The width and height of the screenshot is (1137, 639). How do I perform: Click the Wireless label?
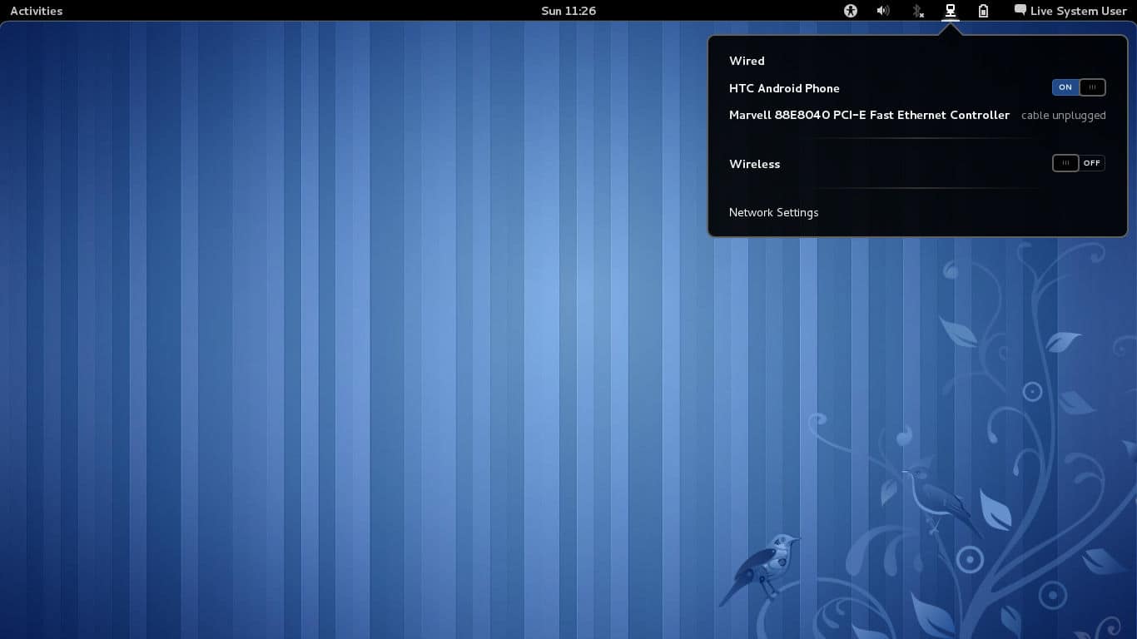tap(754, 164)
